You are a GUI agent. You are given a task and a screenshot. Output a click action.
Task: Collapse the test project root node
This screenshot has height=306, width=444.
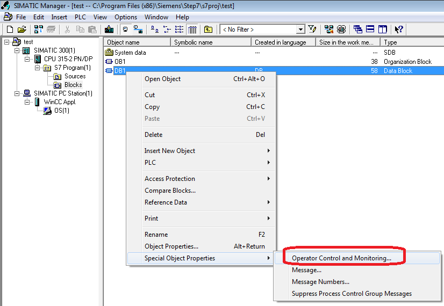(6, 42)
